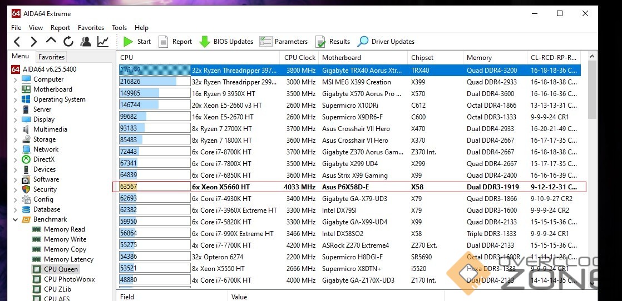622x301 pixels.
Task: Open the Report menu
Action: point(60,28)
